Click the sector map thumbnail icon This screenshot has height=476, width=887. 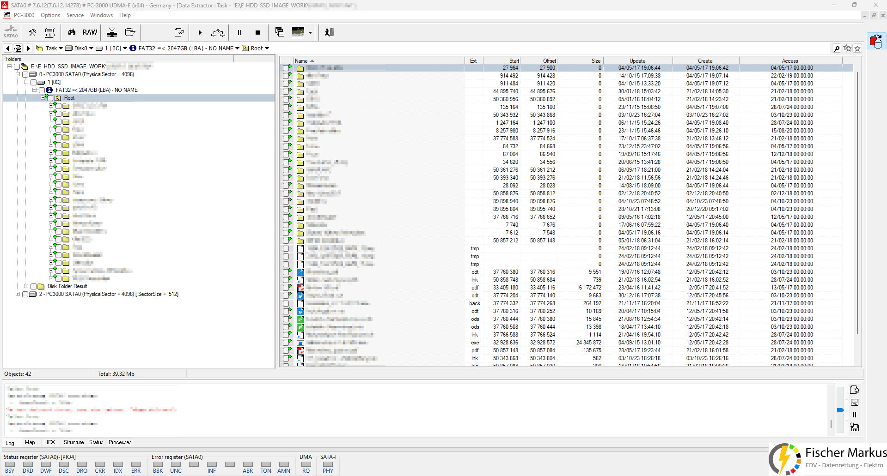pyautogui.click(x=298, y=32)
